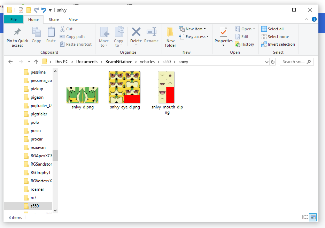Click the Redo quick access icon
Image resolution: width=325 pixels, height=228 pixels.
click(x=36, y=10)
